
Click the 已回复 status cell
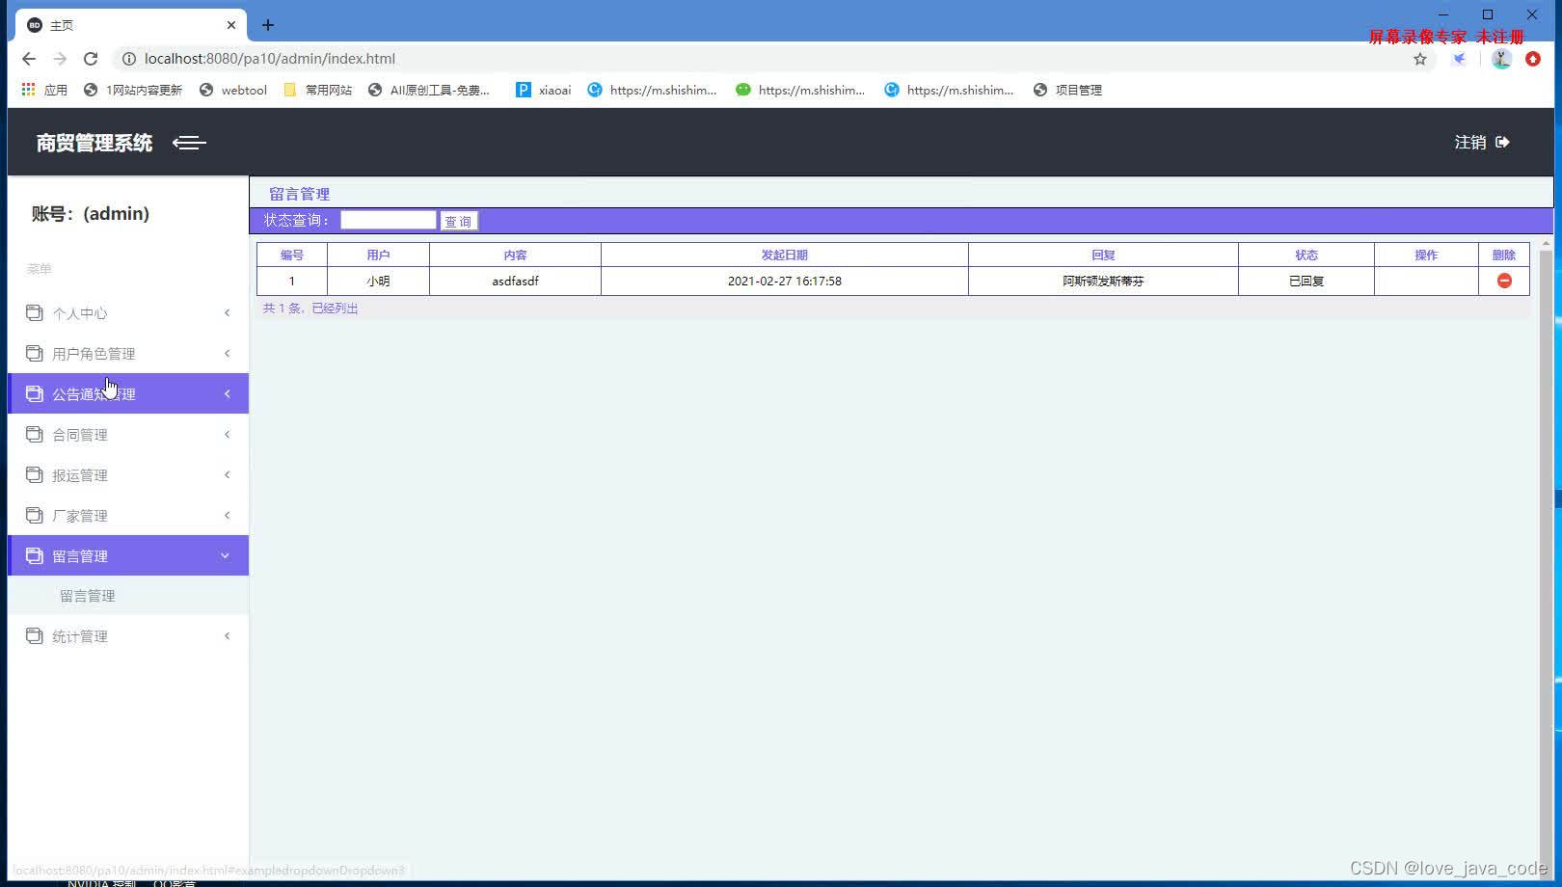click(1306, 281)
